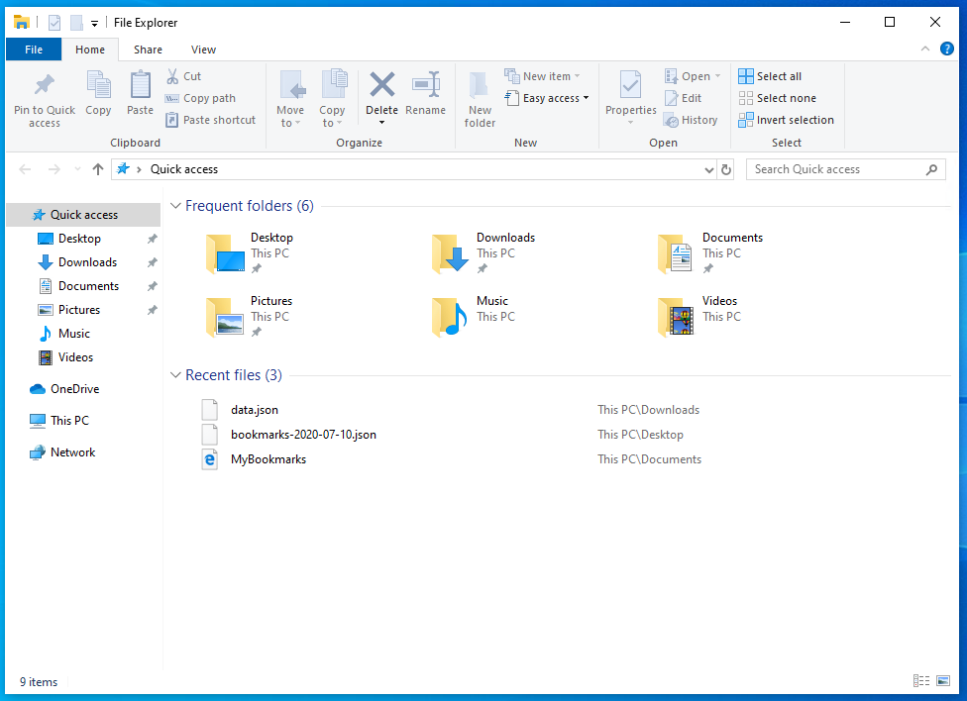Collapse the Frequent folders section
Viewport: 967px width, 701px height.
(175, 206)
